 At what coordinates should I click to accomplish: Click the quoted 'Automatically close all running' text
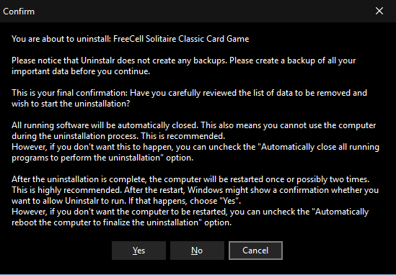pos(320,147)
